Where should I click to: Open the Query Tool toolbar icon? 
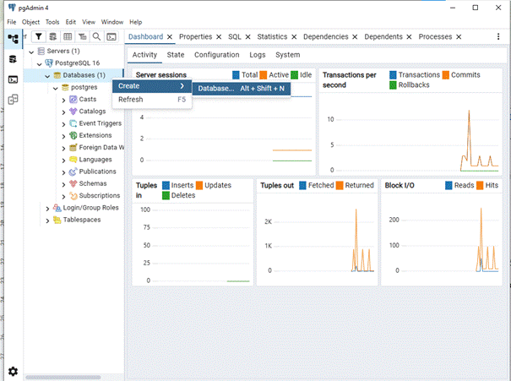pyautogui.click(x=54, y=37)
